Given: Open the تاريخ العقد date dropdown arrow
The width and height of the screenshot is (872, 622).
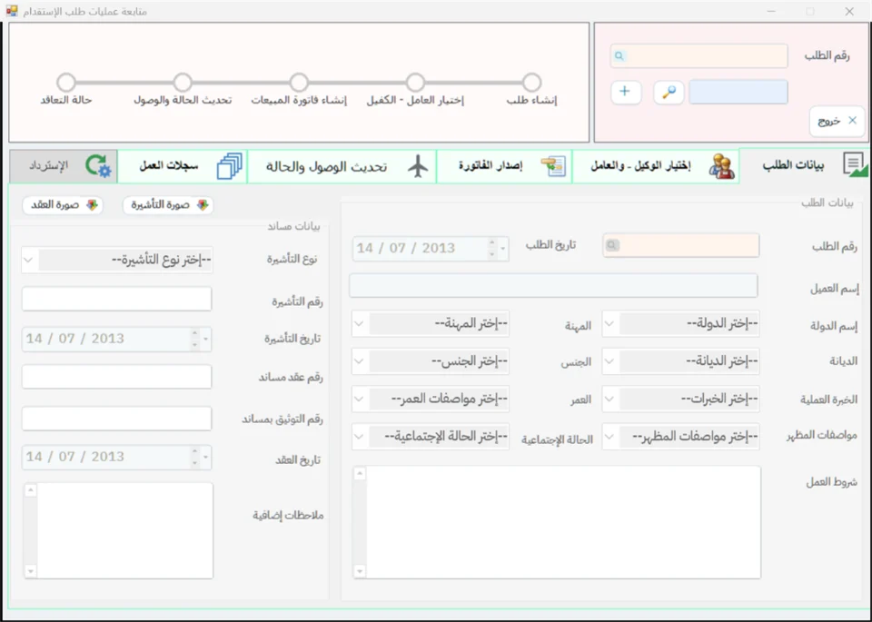Looking at the screenshot, I should point(206,458).
